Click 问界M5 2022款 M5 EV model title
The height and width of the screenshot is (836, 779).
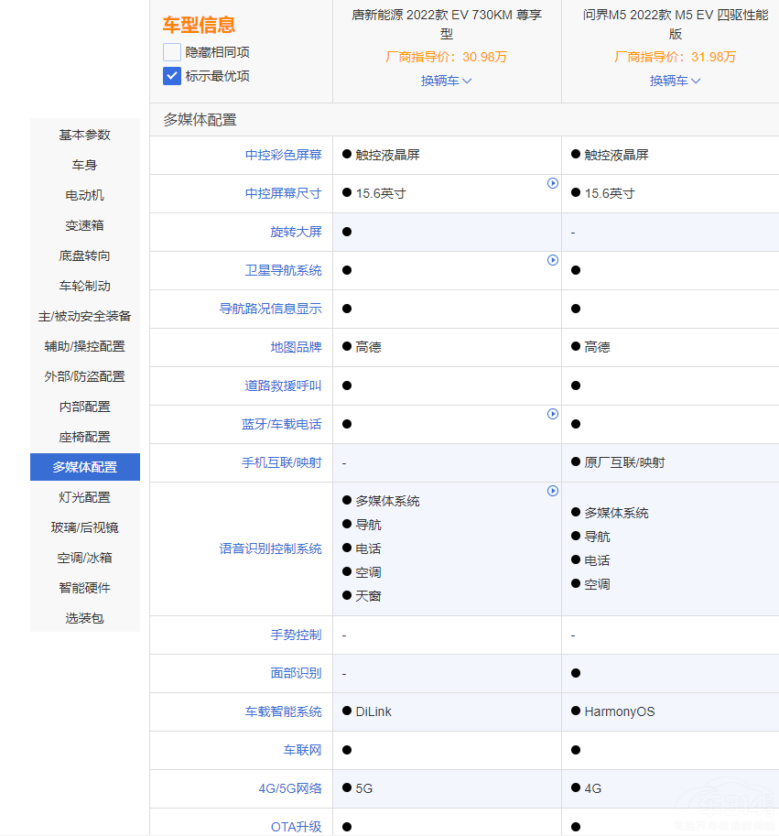[676, 24]
